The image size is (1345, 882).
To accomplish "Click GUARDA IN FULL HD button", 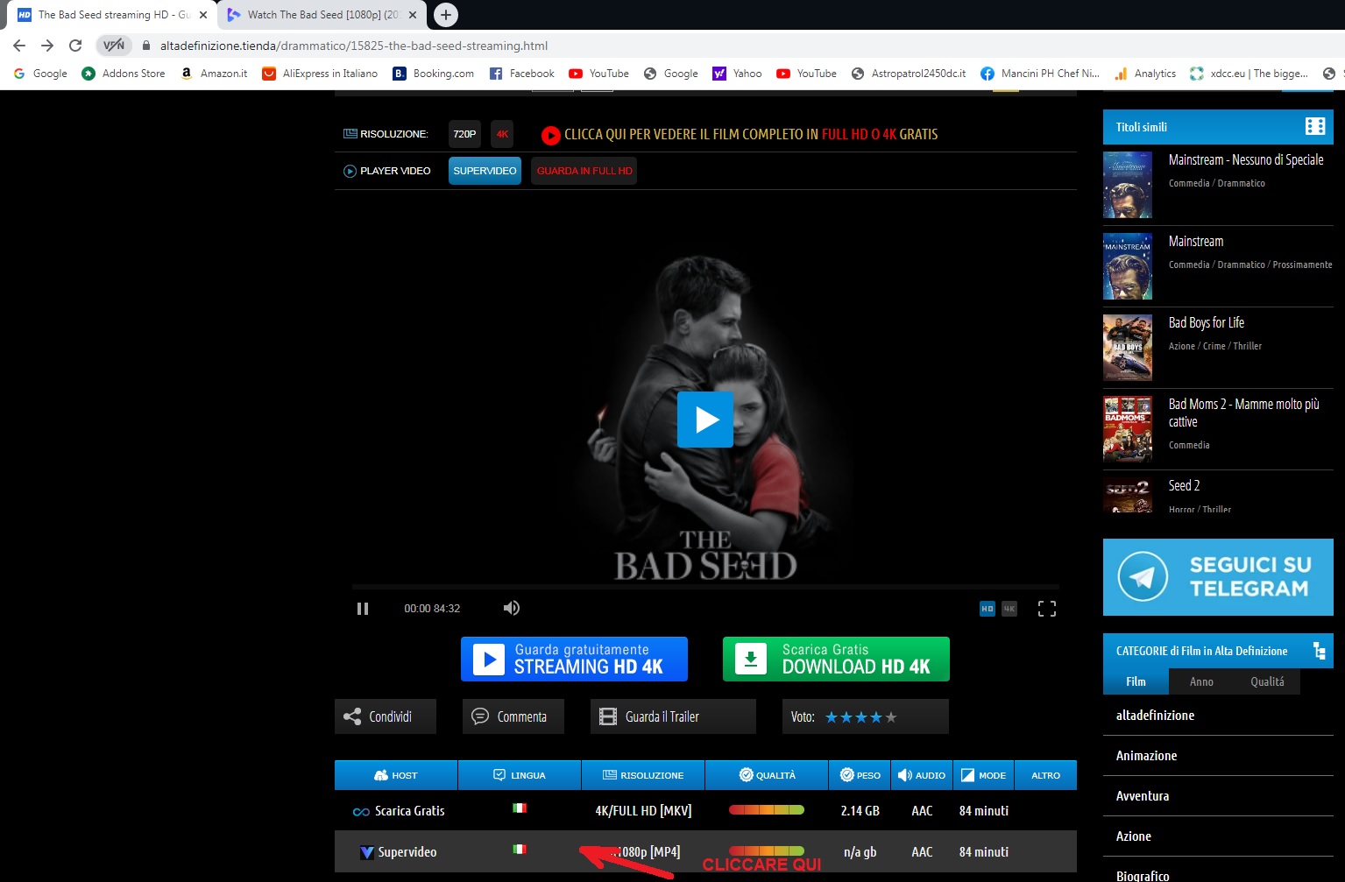I will pyautogui.click(x=584, y=171).
